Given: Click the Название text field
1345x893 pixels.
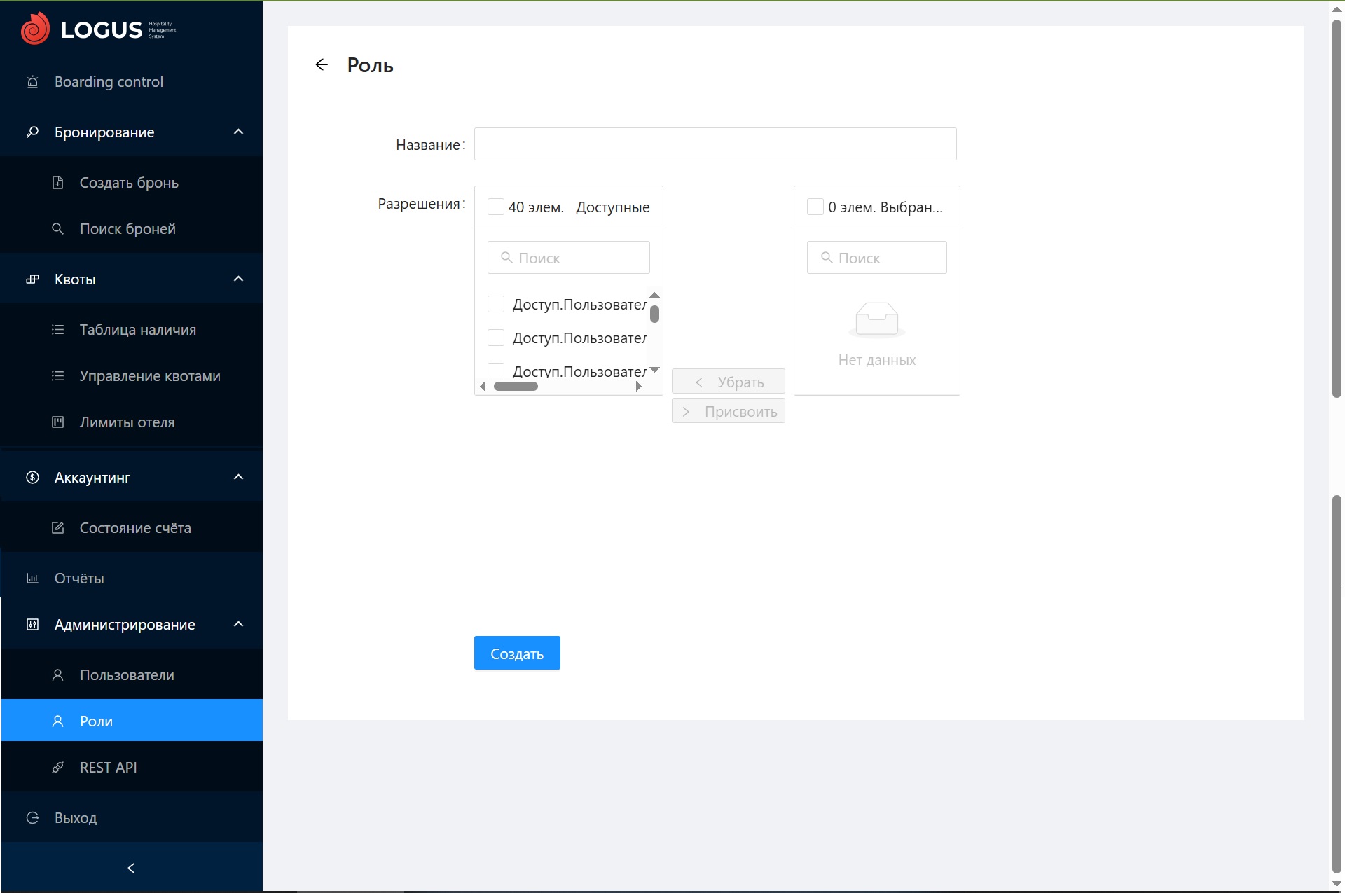Looking at the screenshot, I should (715, 144).
